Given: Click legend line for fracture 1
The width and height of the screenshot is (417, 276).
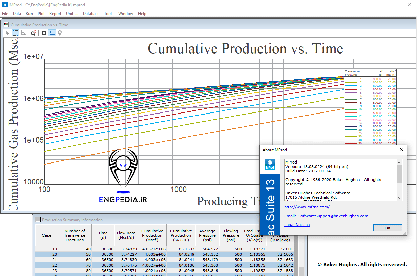Looking at the screenshot, I should (x=350, y=79).
